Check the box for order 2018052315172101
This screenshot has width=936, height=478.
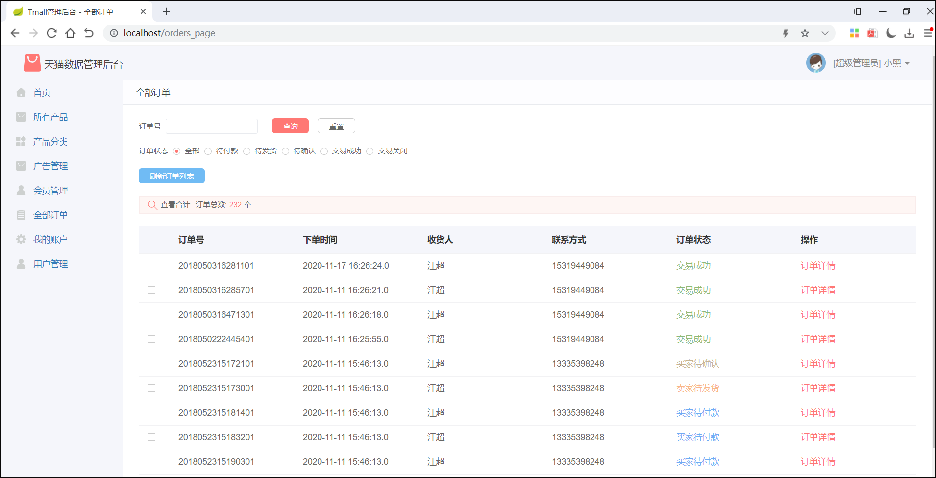coord(152,363)
